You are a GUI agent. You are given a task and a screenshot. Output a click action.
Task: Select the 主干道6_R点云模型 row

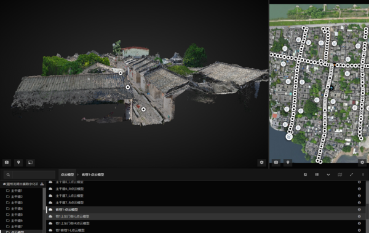pos(205,189)
